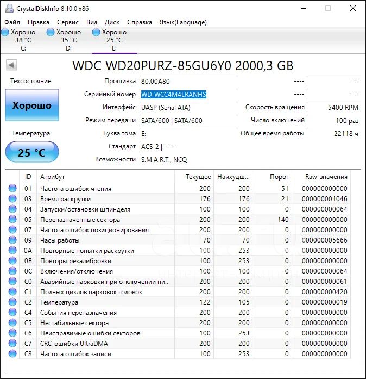The height and width of the screenshot is (379, 366).
Task: Select row Переназначенные сектора
Action: [178, 220]
